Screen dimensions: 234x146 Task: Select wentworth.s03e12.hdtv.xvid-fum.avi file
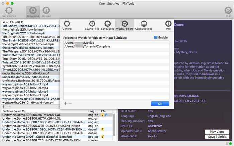click(x=31, y=103)
